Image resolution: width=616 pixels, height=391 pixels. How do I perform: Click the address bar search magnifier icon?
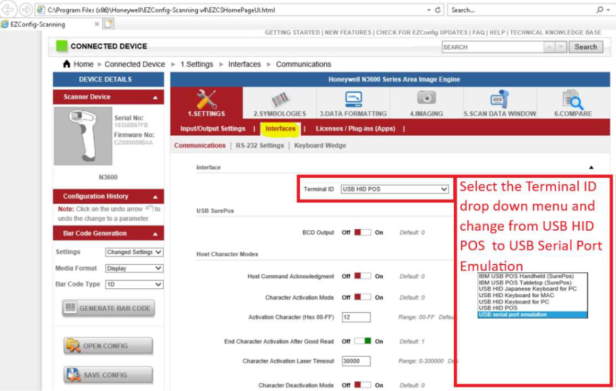[600, 10]
